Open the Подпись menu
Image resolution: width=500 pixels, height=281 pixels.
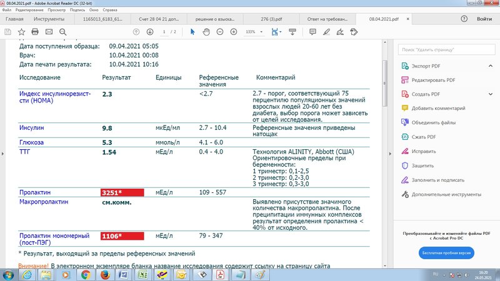(x=77, y=10)
